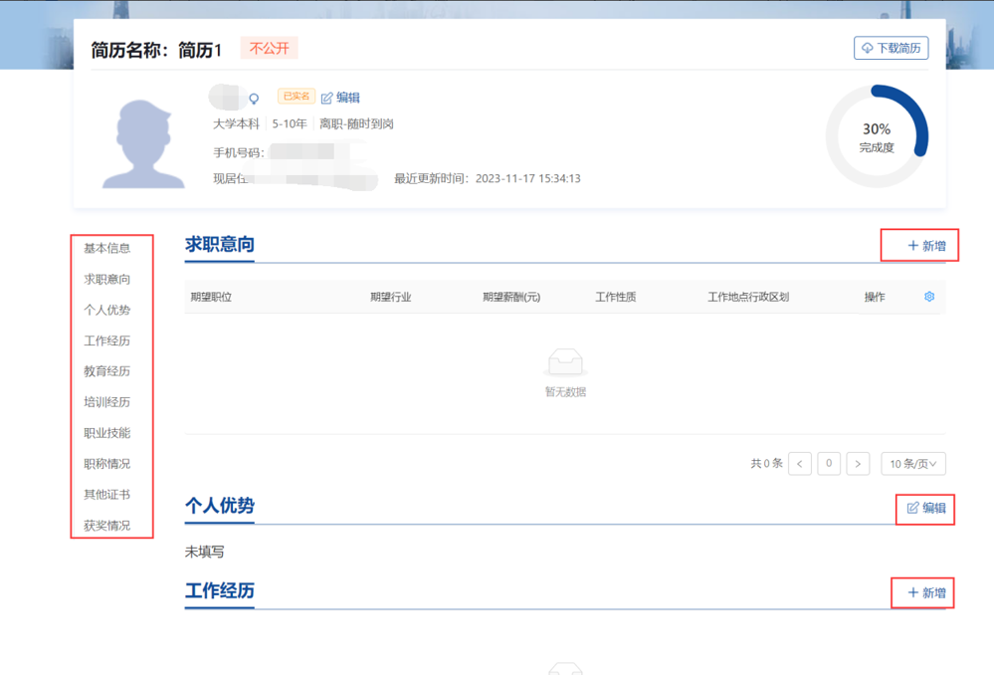Click the gender icon next to the name

click(x=255, y=99)
